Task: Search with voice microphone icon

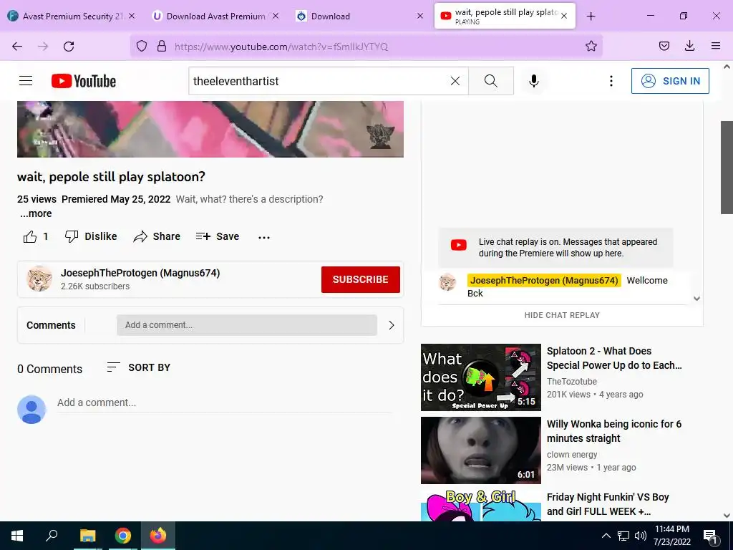Action: pos(534,81)
